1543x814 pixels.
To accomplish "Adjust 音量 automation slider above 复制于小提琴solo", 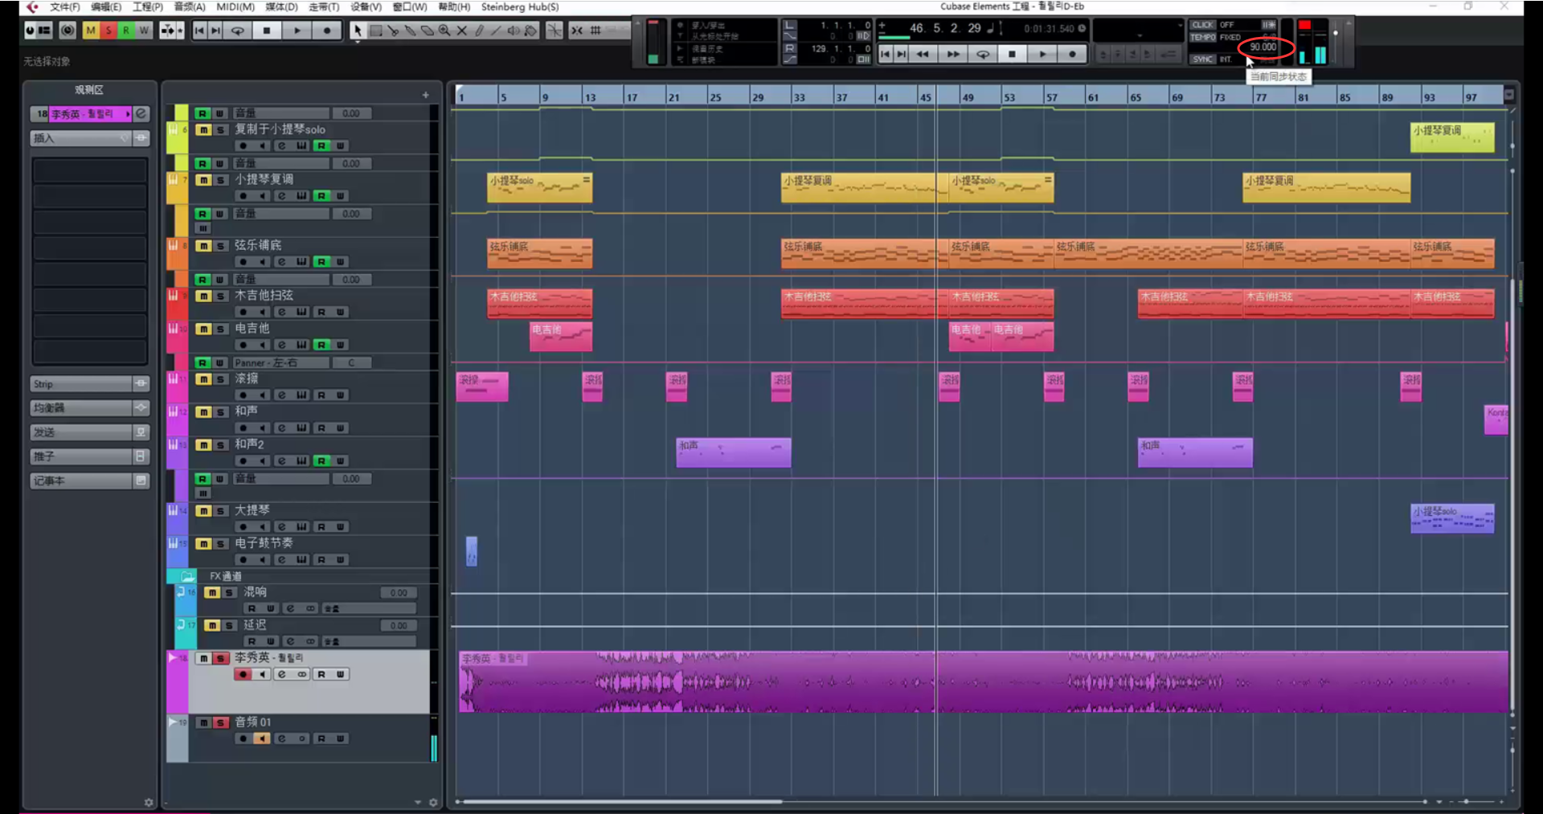I will coord(281,113).
